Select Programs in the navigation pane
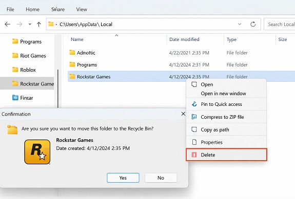Viewport: 295px width, 199px height. tap(27, 41)
